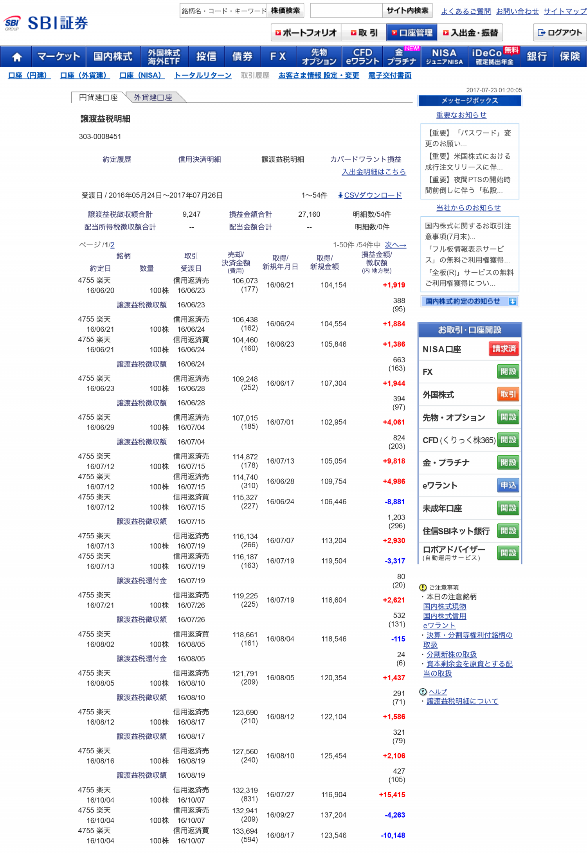Click 口座（NISA）sub-navigation link

pyautogui.click(x=142, y=75)
